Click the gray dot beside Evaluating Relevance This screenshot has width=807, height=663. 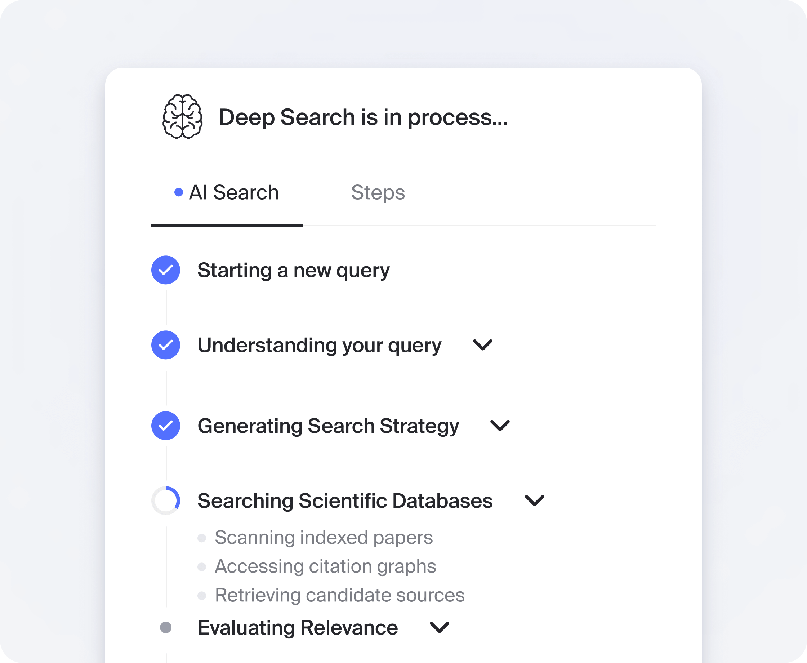point(166,627)
